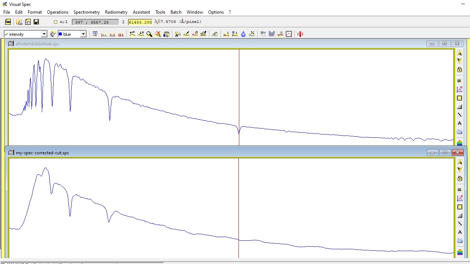The height and width of the screenshot is (264, 470).
Task: Lock axis in a0vsternbibliothek window
Action: pos(460,70)
